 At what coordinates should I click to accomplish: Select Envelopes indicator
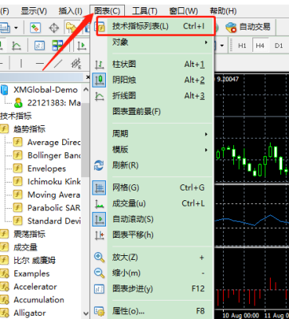point(47,168)
